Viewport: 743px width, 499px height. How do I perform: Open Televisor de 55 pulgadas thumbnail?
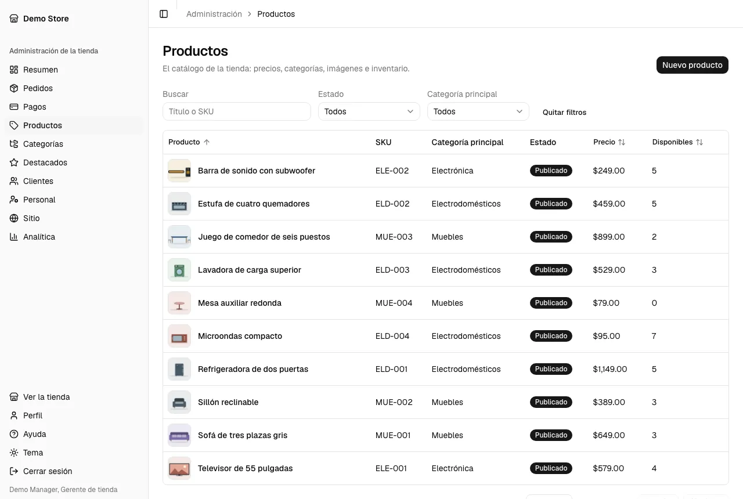coord(179,468)
